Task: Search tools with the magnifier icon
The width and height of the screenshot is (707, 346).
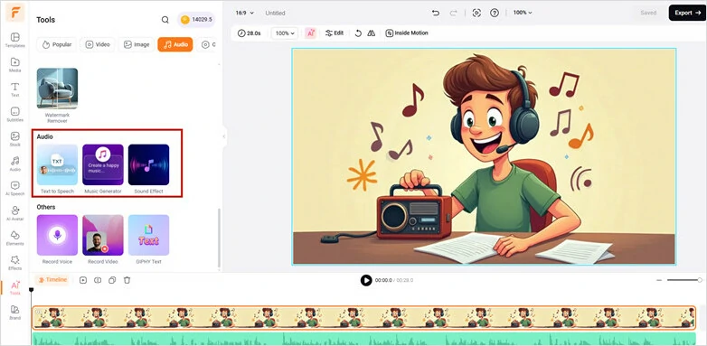Action: coord(165,20)
